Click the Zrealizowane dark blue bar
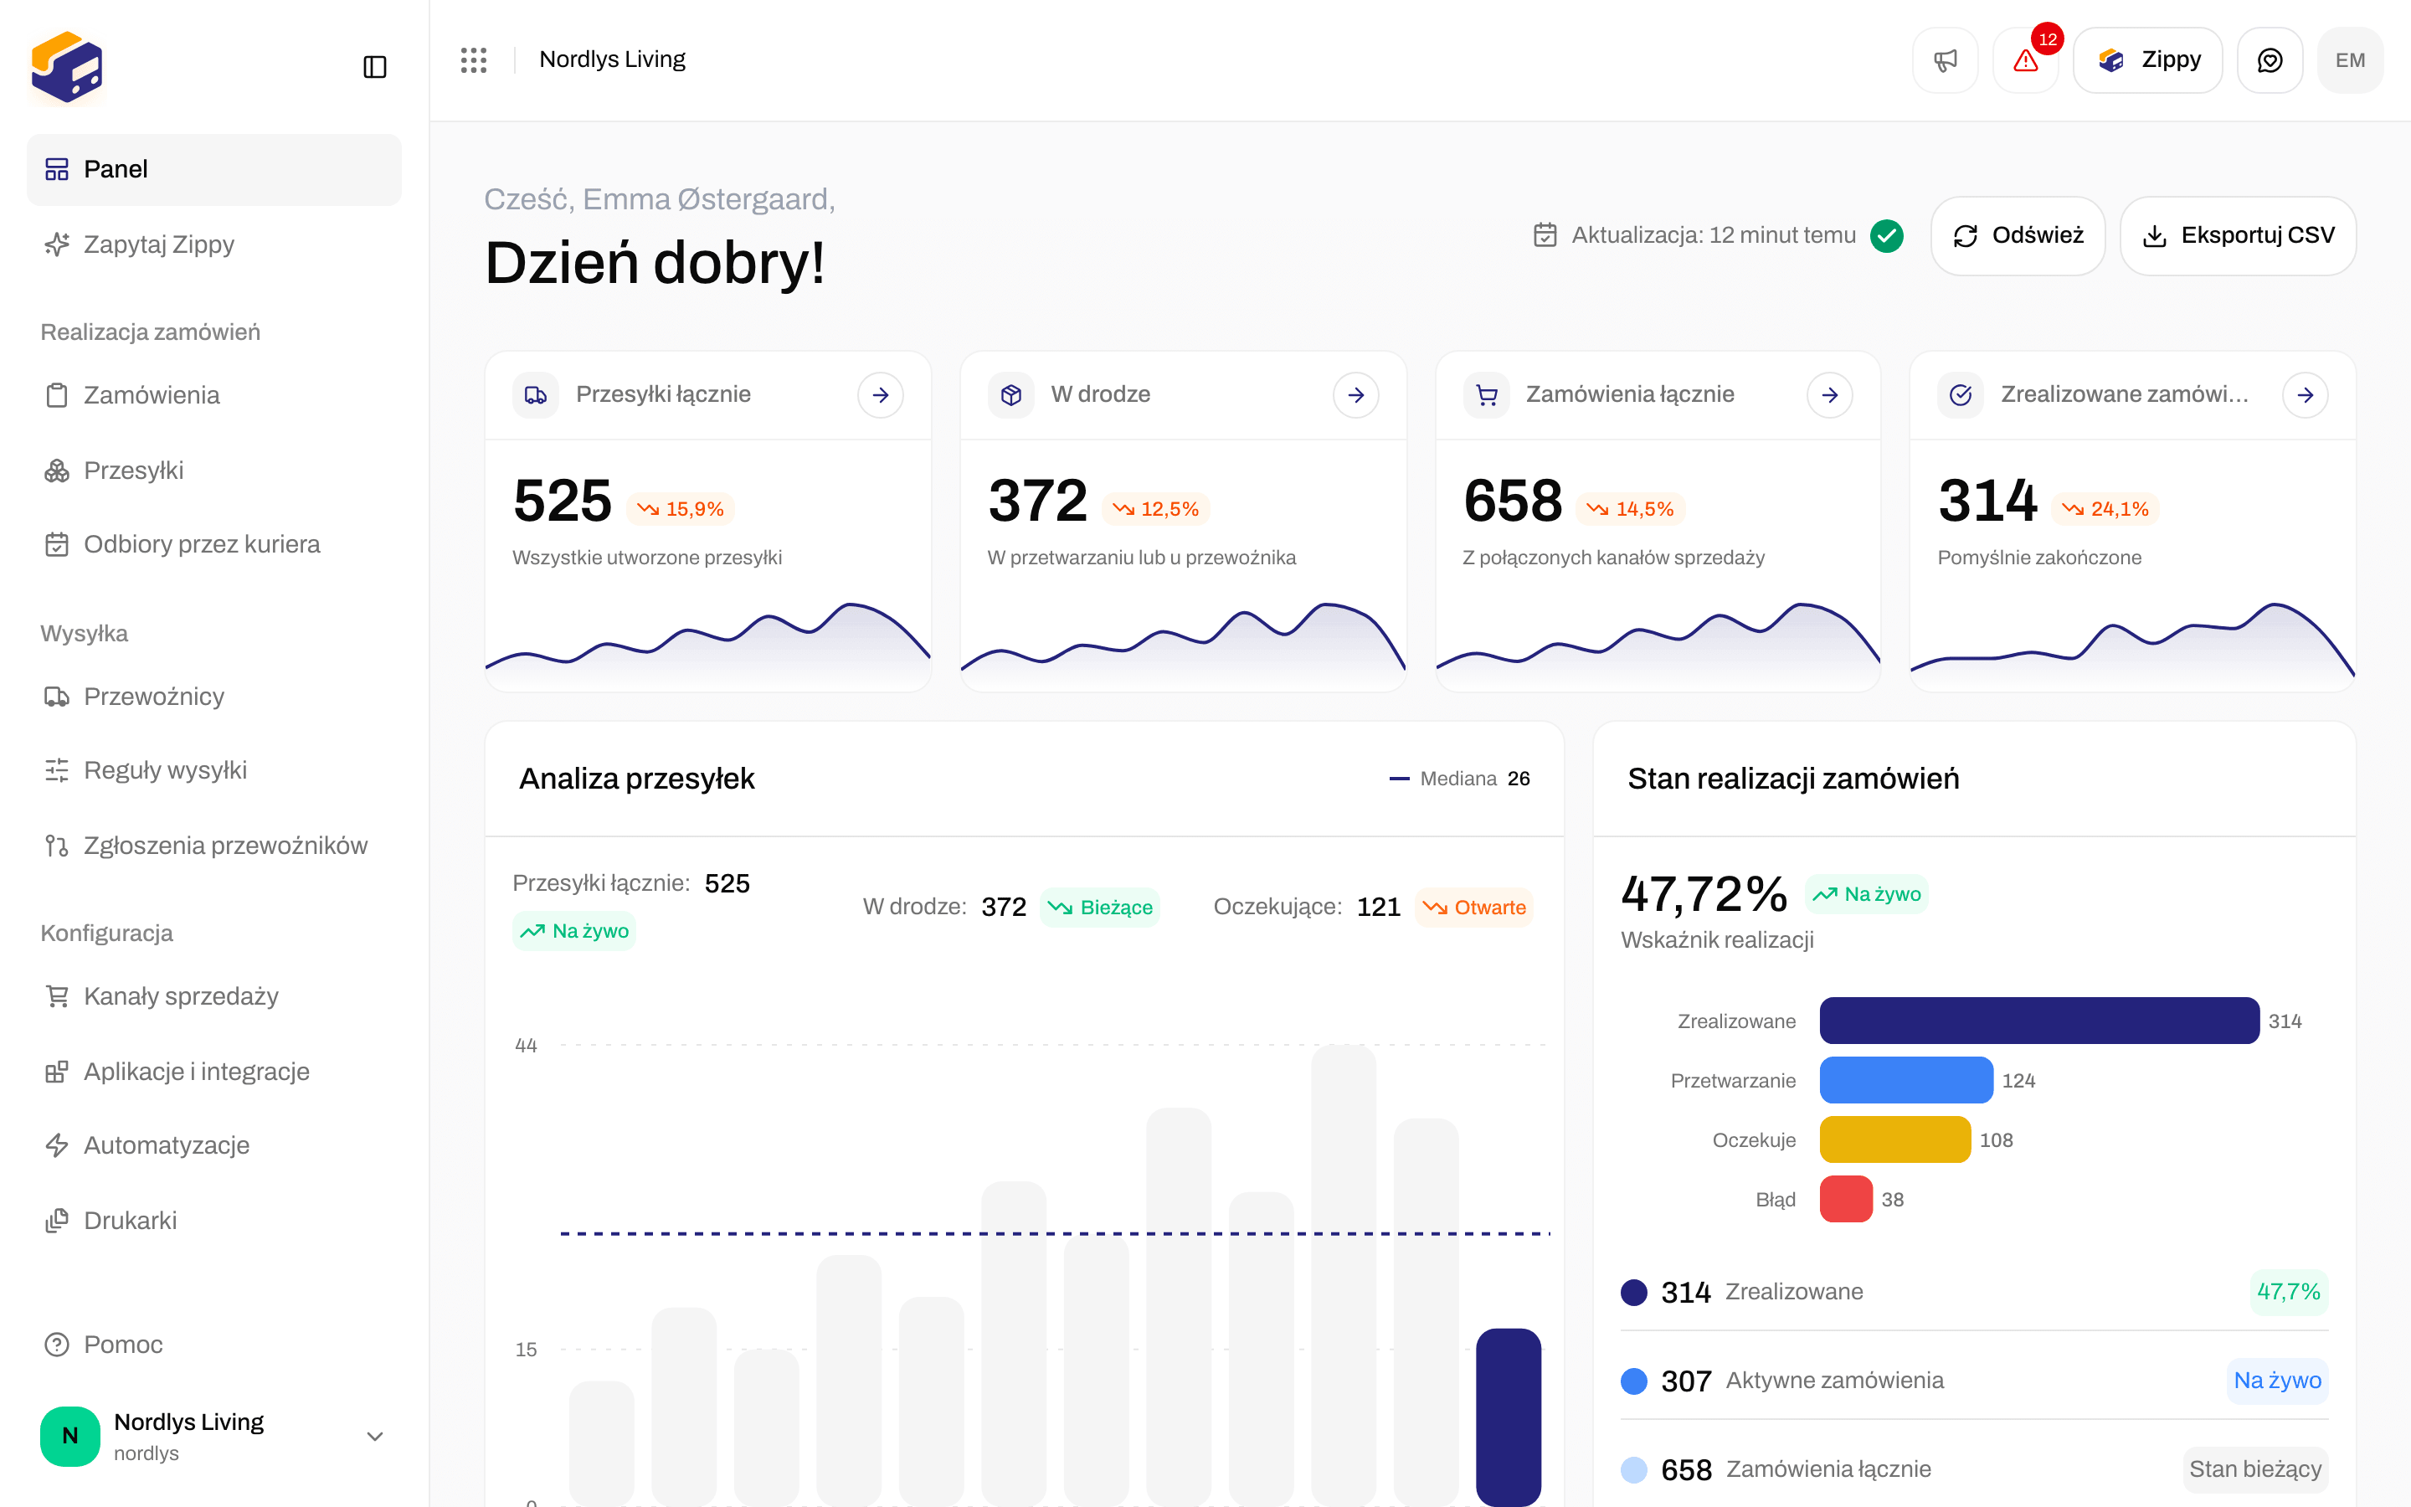The image size is (2411, 1507). pyautogui.click(x=2039, y=1021)
